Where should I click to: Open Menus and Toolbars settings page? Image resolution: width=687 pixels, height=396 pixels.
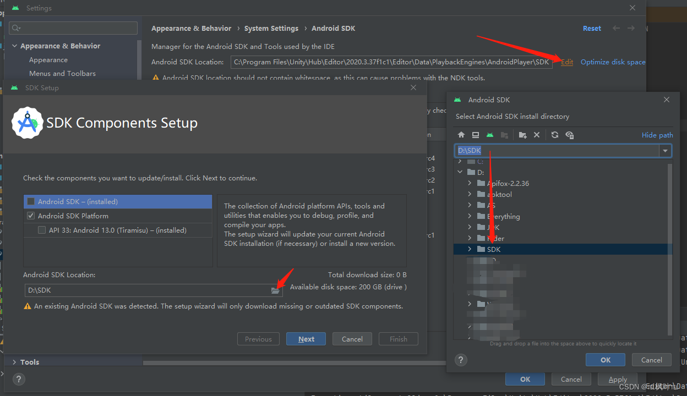coord(62,73)
